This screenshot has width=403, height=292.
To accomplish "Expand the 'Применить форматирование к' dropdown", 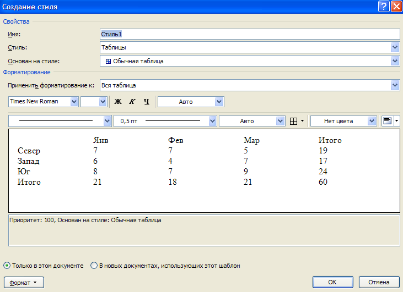I will pyautogui.click(x=395, y=85).
